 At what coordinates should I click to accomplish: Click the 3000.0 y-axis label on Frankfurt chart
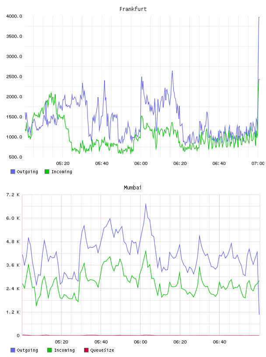[14, 56]
